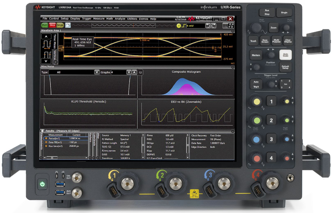333x213 pixels.
Task: Click the green on-screen Run button
Action: (x=45, y=25)
